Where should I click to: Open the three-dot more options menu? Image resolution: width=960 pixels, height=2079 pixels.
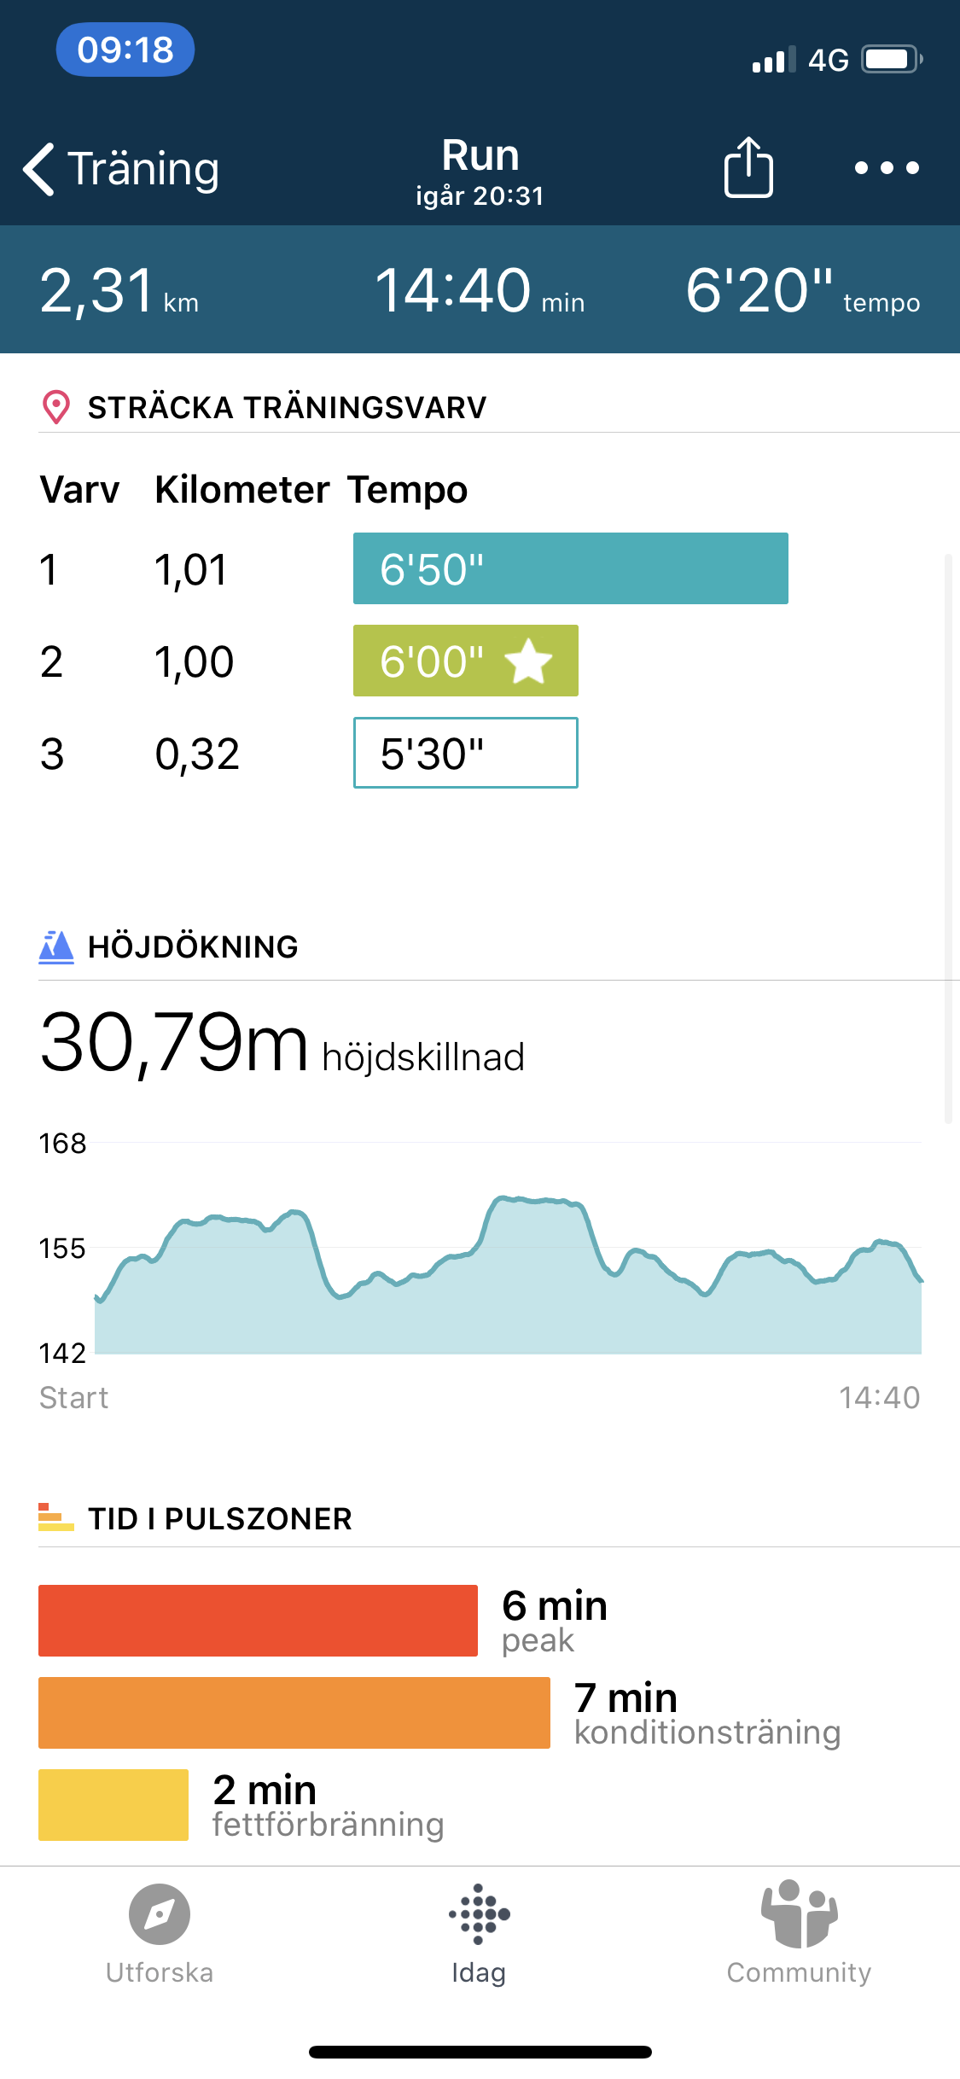887,168
